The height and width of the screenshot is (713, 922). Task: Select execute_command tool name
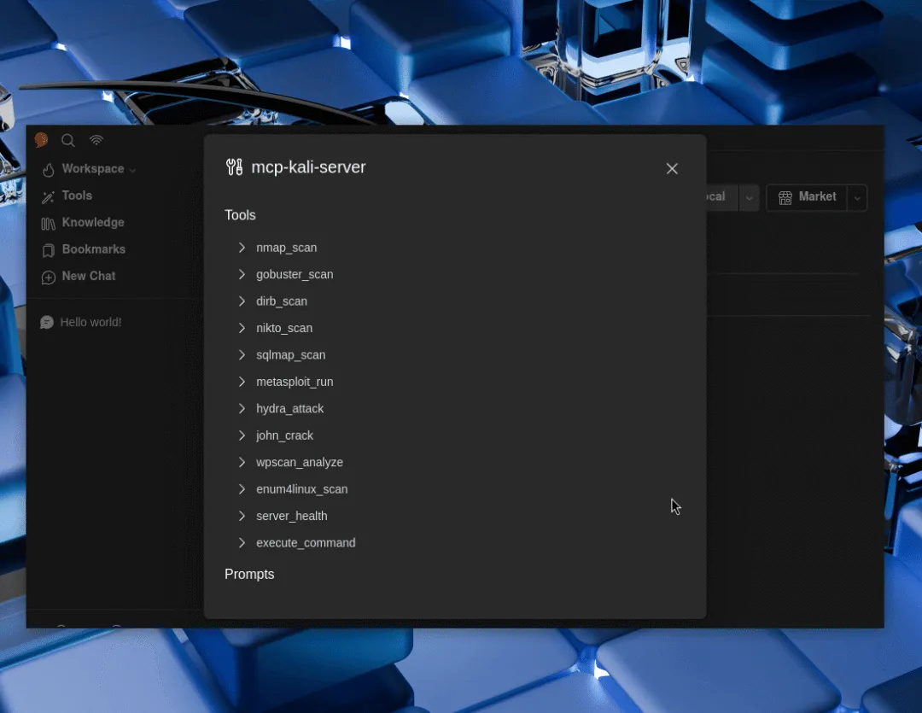306,543
